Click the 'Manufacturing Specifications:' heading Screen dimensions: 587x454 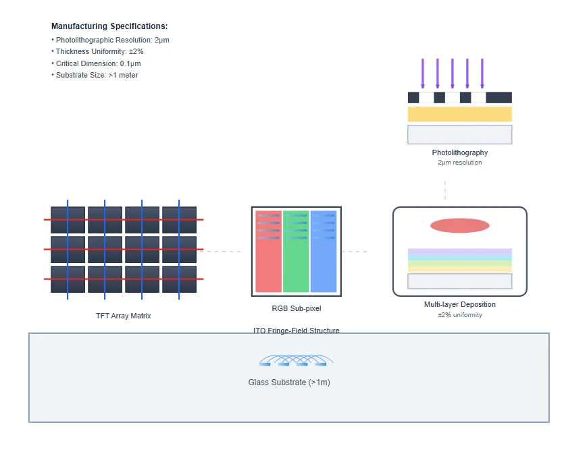(109, 26)
